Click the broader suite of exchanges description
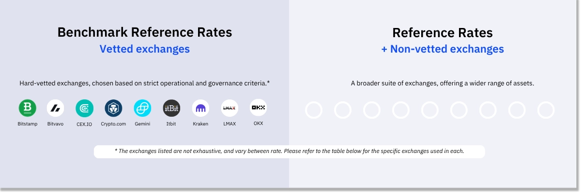The width and height of the screenshot is (581, 193). (x=443, y=83)
